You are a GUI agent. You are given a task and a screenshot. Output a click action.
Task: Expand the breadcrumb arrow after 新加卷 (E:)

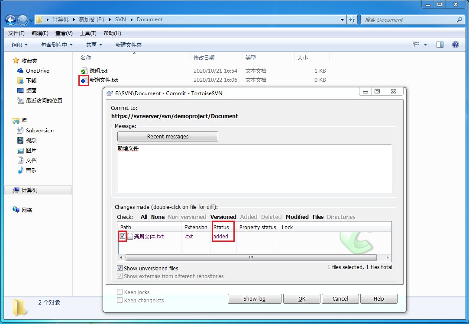click(x=110, y=19)
